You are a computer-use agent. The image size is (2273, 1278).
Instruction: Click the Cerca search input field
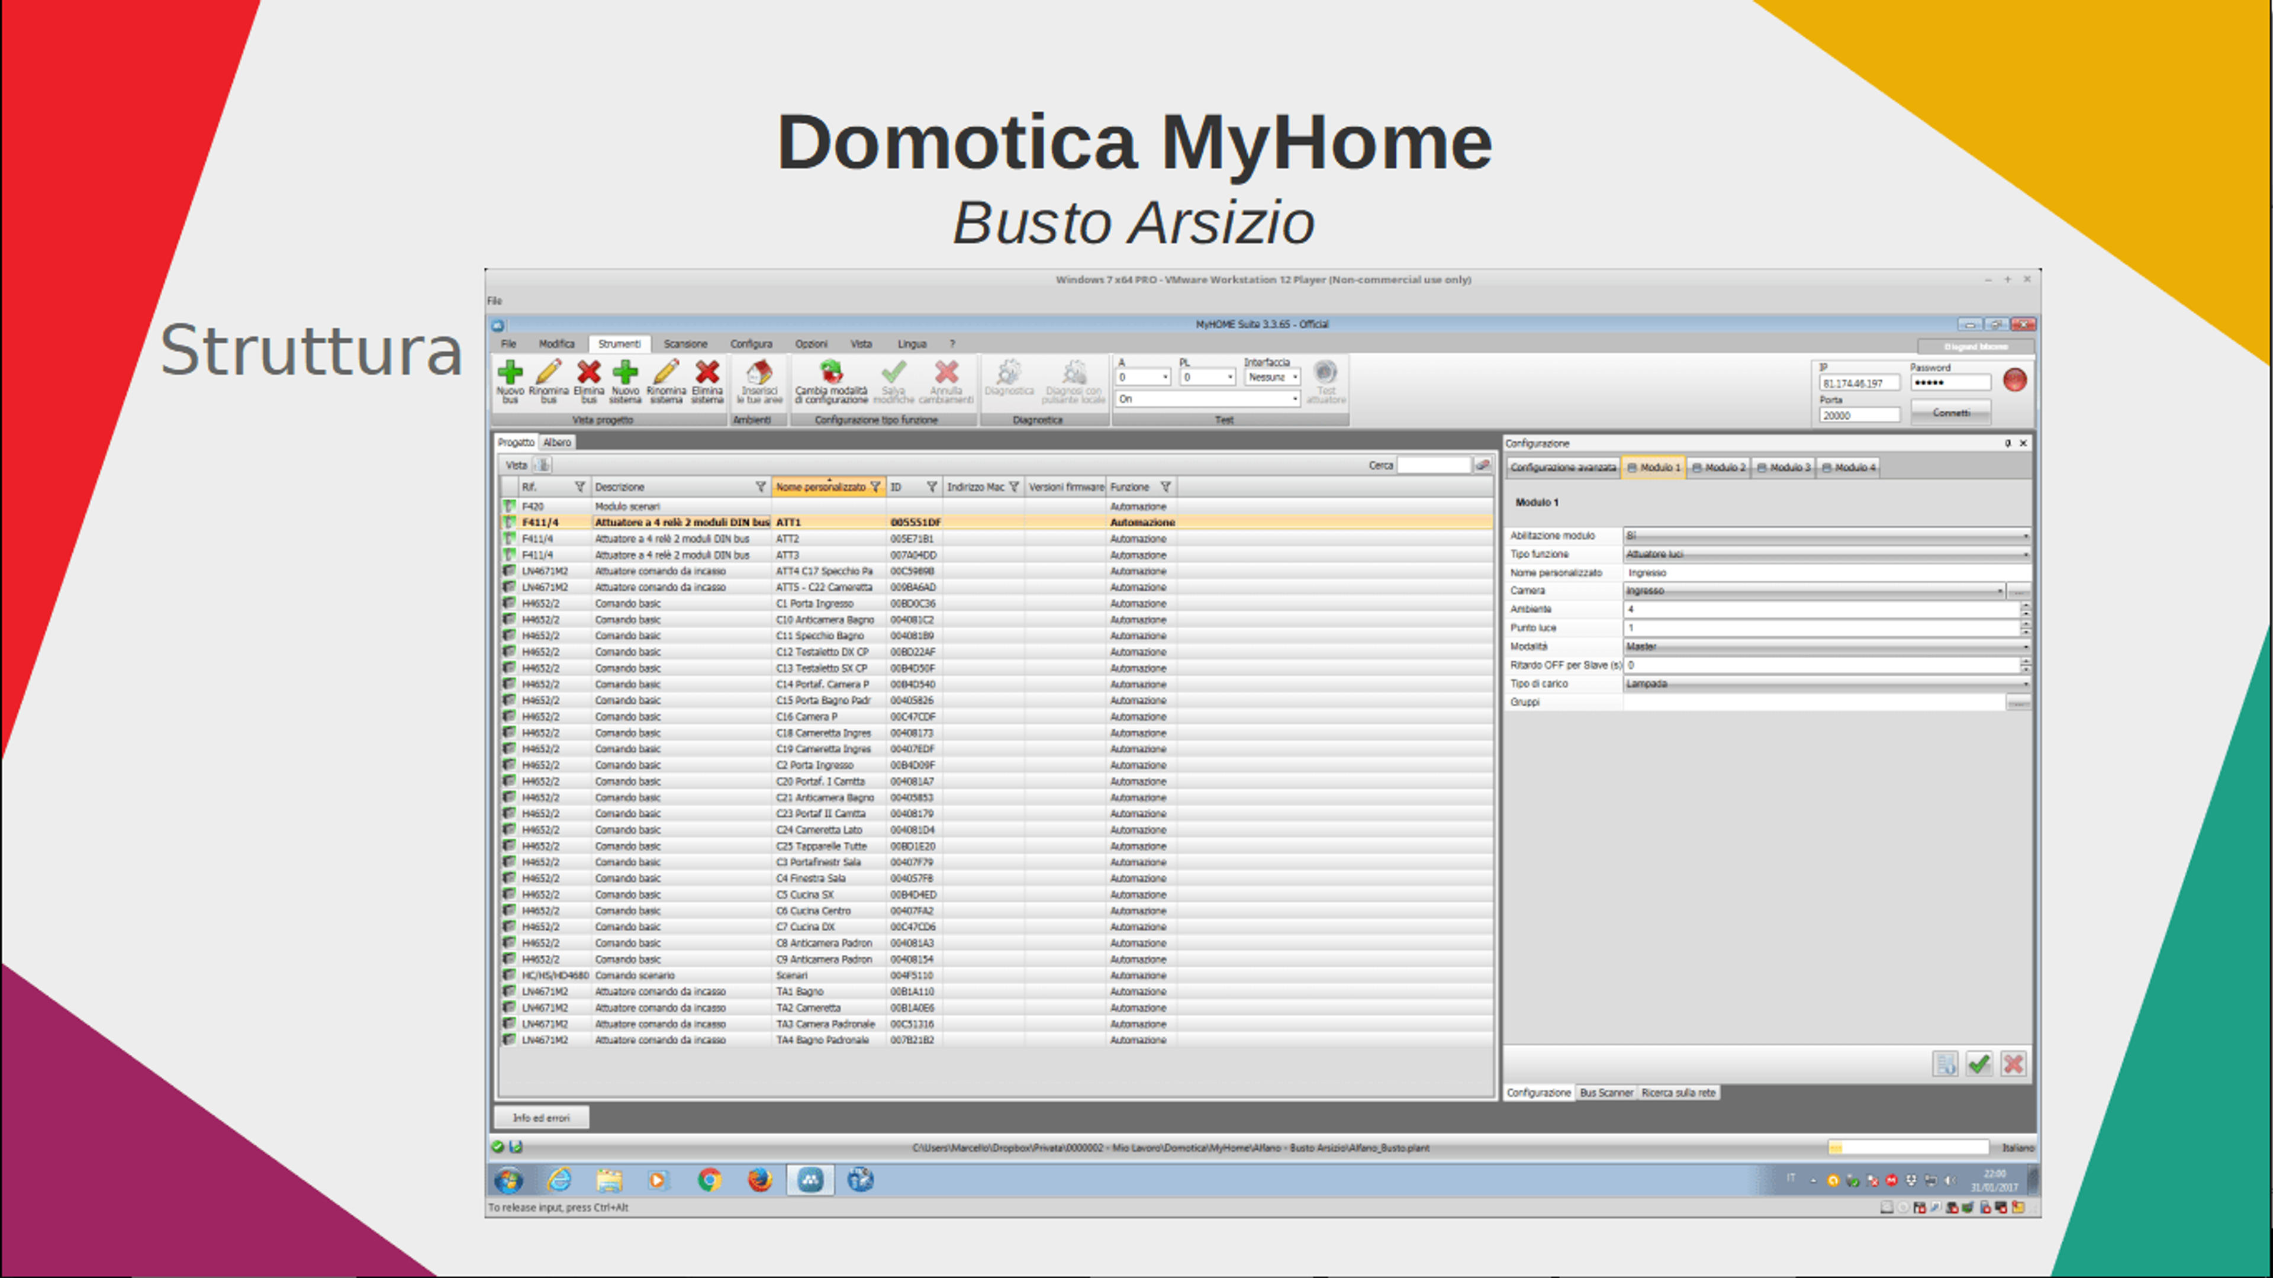click(x=1434, y=465)
